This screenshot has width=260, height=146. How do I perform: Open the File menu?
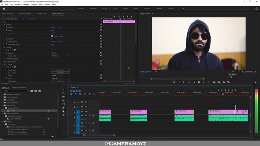(2, 4)
